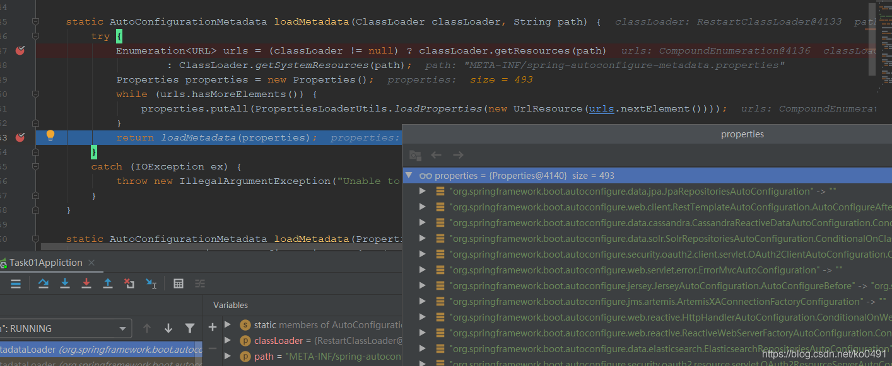Select the highlighted MetadataLoader stack frame

coord(101,350)
